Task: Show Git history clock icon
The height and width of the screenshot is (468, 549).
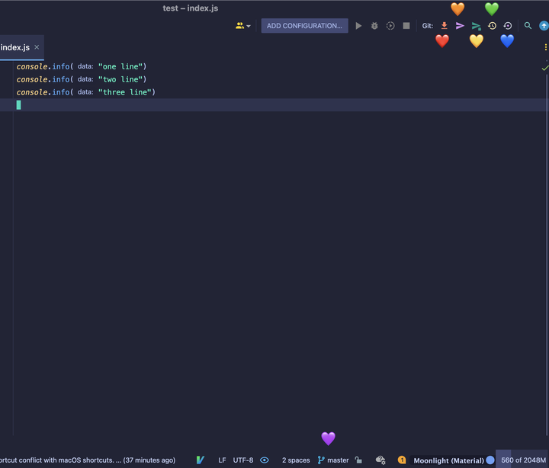Action: tap(492, 26)
